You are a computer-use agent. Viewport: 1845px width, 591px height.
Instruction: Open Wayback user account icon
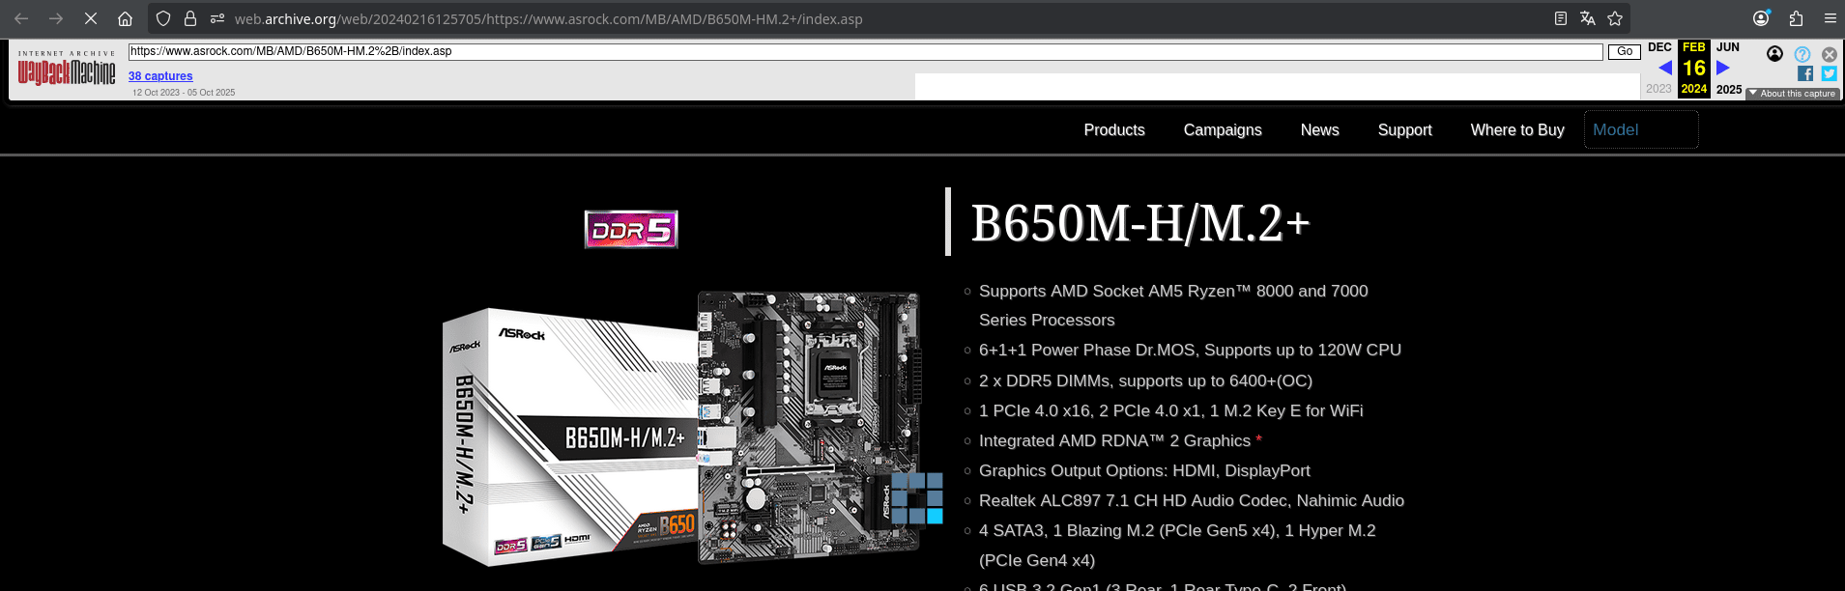[1774, 54]
